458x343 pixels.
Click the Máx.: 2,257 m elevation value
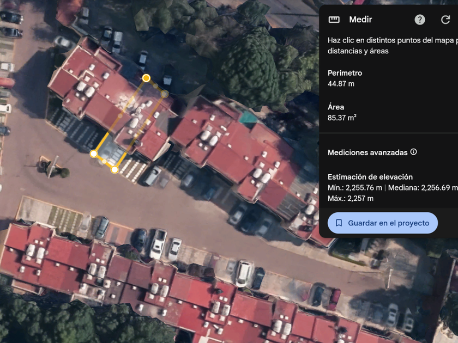click(x=351, y=199)
